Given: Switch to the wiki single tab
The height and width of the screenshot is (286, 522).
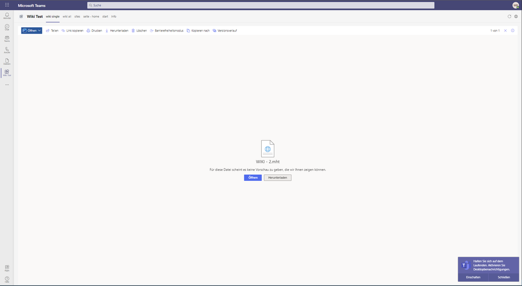Looking at the screenshot, I should pos(53,16).
